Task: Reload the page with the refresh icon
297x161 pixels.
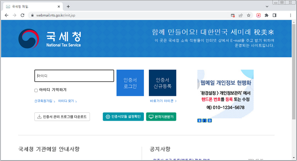Action: 22,15
